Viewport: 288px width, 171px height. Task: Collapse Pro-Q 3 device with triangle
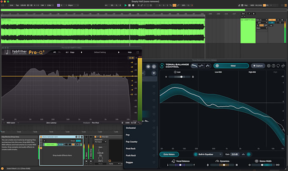pyautogui.click(x=98, y=137)
